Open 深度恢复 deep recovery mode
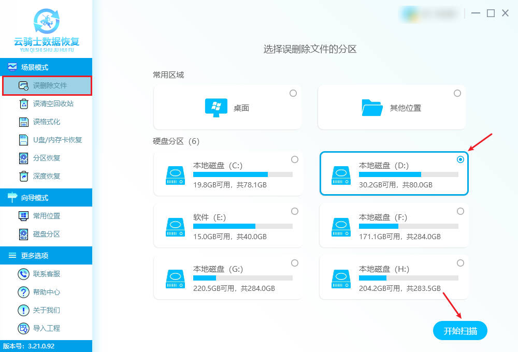Screen dimensions: 518x352 47,176
